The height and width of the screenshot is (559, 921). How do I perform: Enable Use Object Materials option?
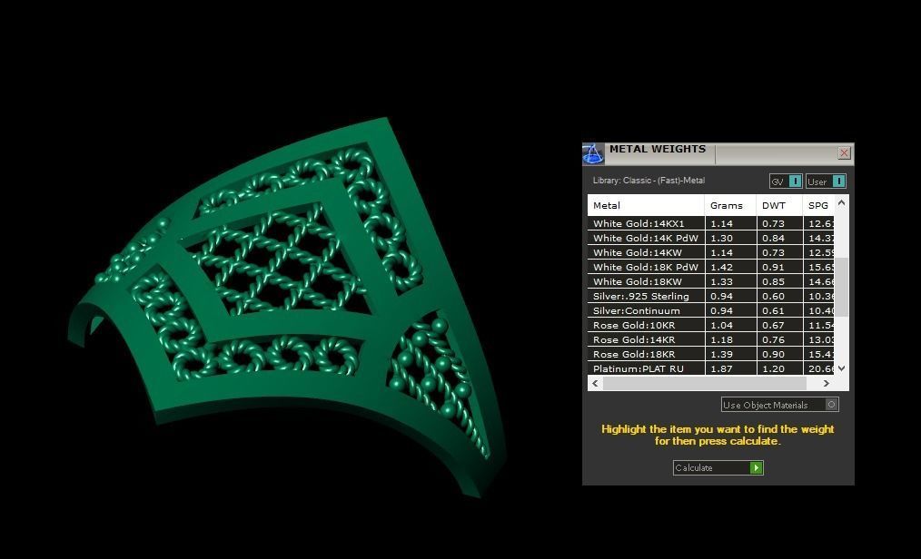click(779, 405)
